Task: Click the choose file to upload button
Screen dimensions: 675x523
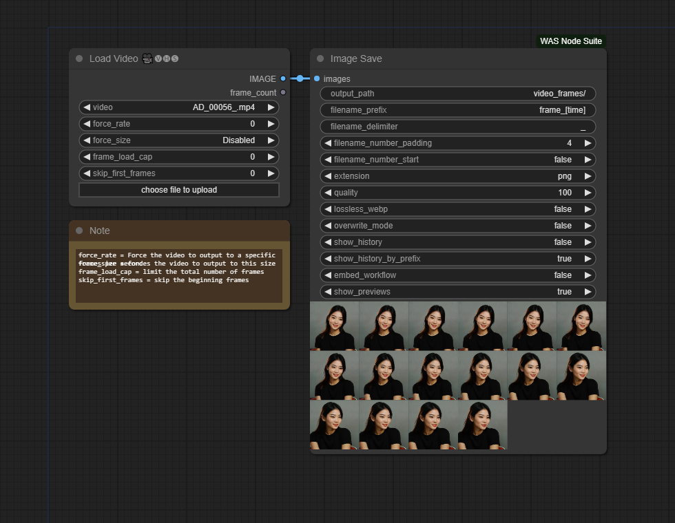Action: pos(179,190)
